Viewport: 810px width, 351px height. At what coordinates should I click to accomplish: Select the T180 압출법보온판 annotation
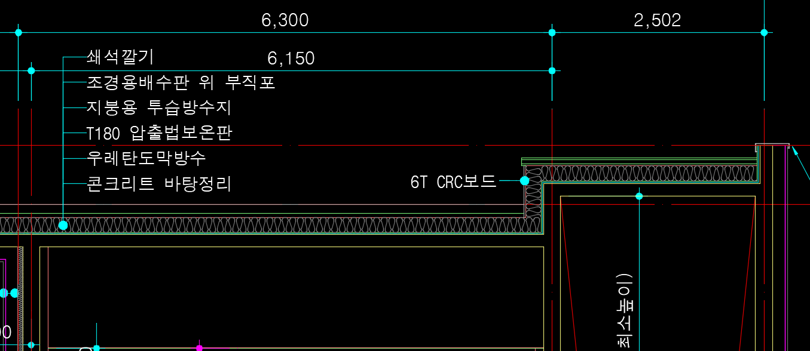point(158,133)
